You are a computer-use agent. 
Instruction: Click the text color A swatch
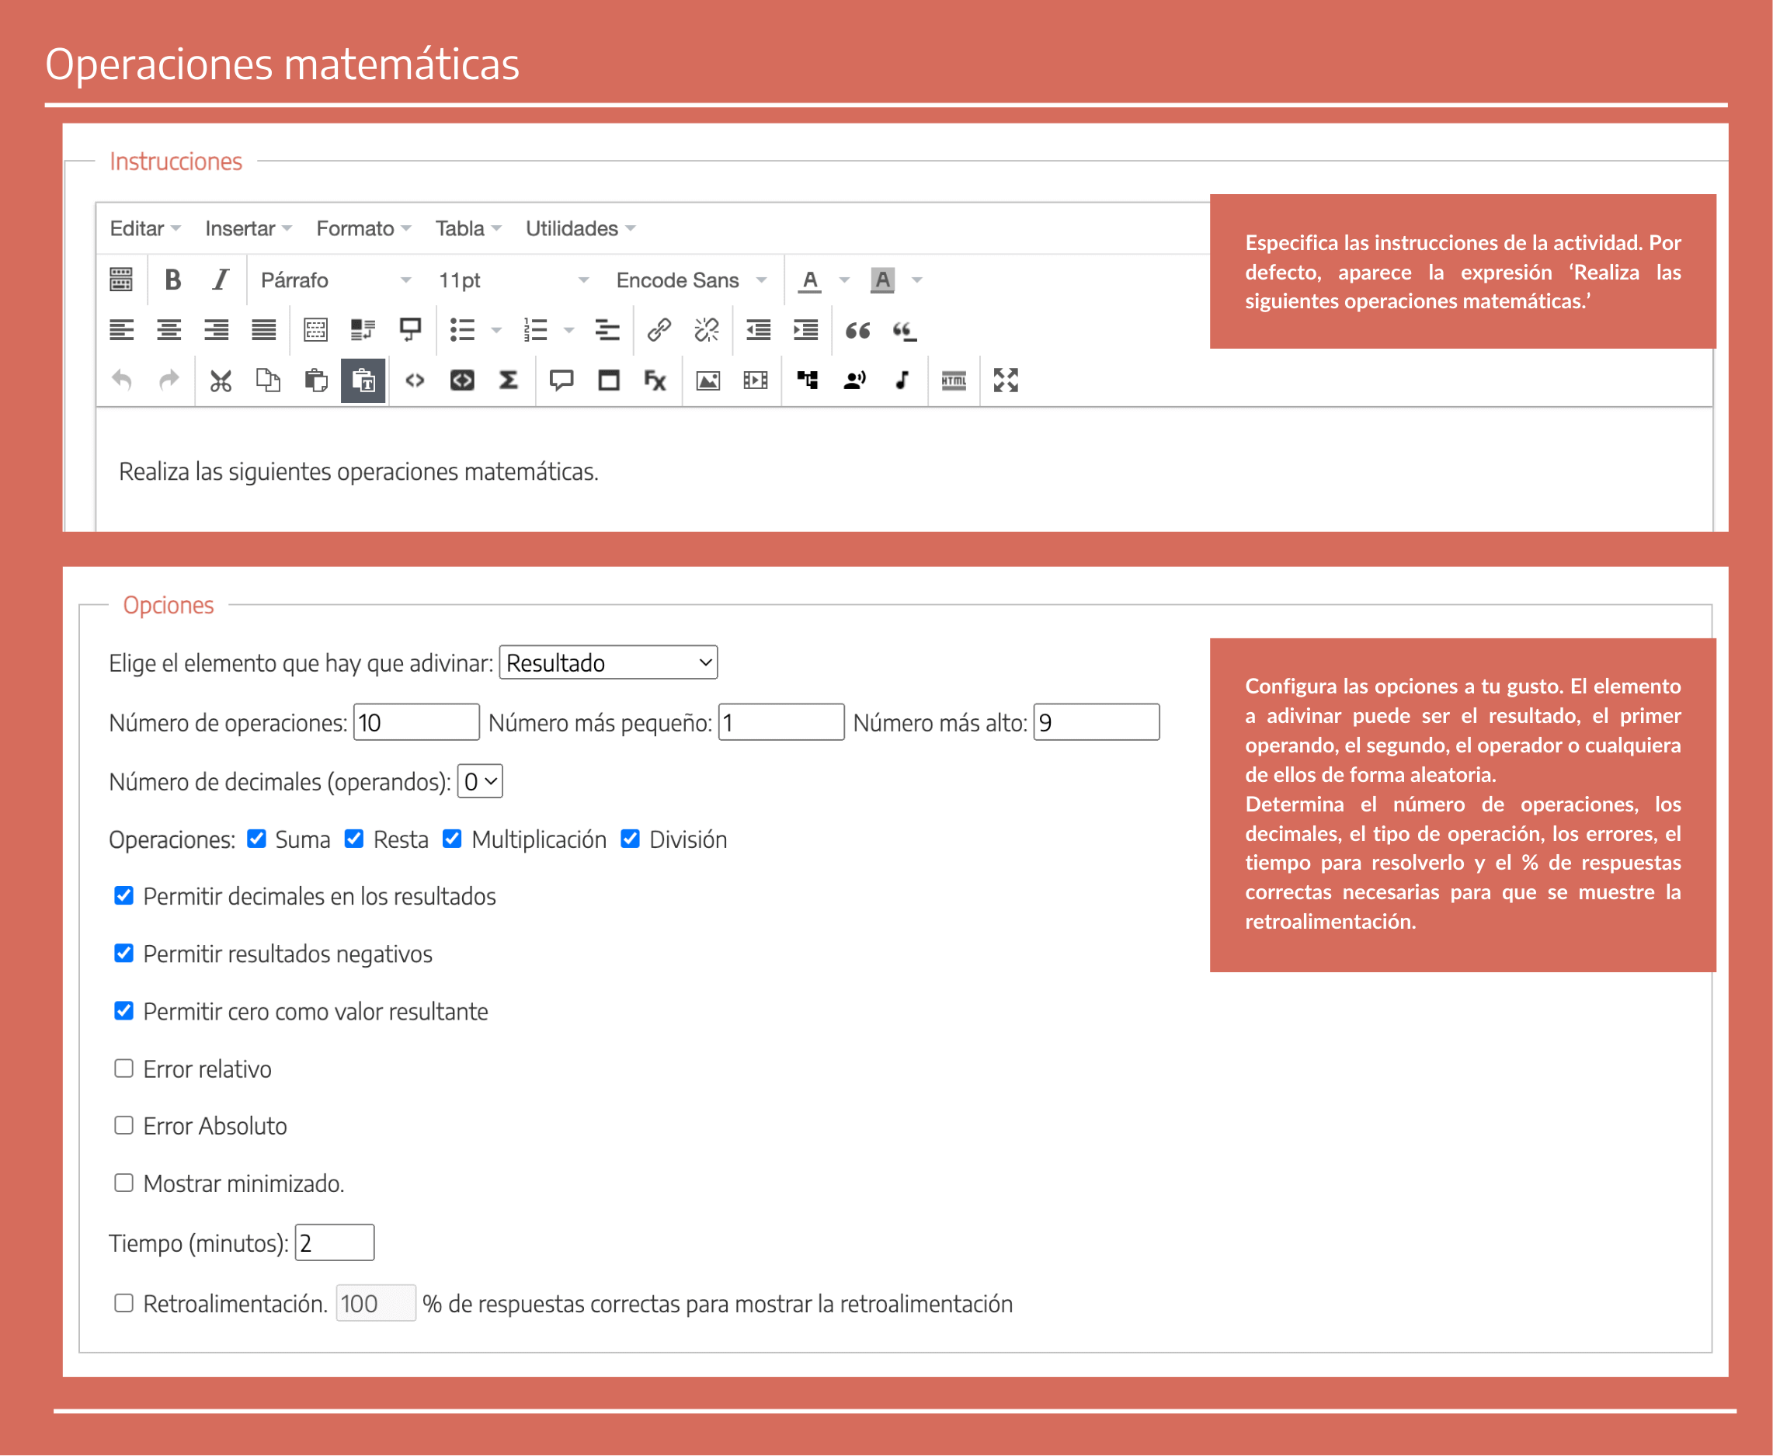(809, 280)
